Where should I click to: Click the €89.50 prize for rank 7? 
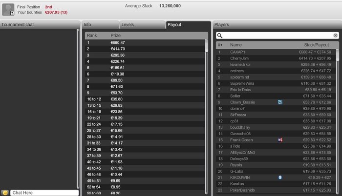[116, 80]
